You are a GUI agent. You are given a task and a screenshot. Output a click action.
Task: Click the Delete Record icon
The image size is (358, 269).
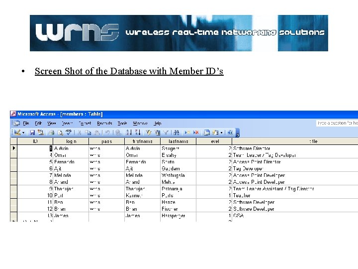(x=196, y=133)
